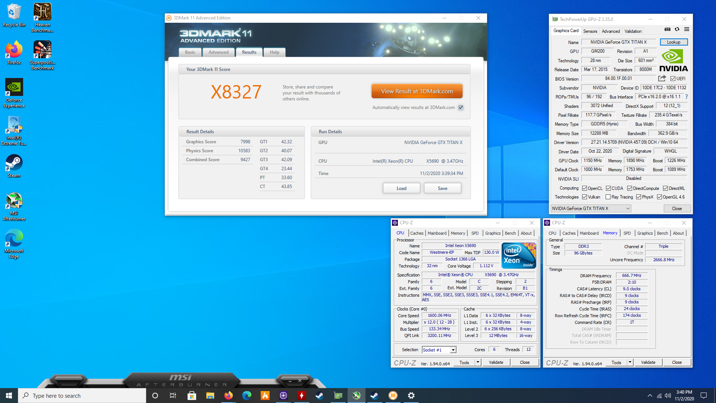The image size is (716, 403).
Task: Switch to the Basic tab in 3DMark
Action: point(190,52)
